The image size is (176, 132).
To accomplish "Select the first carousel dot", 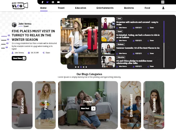I will (76, 67).
